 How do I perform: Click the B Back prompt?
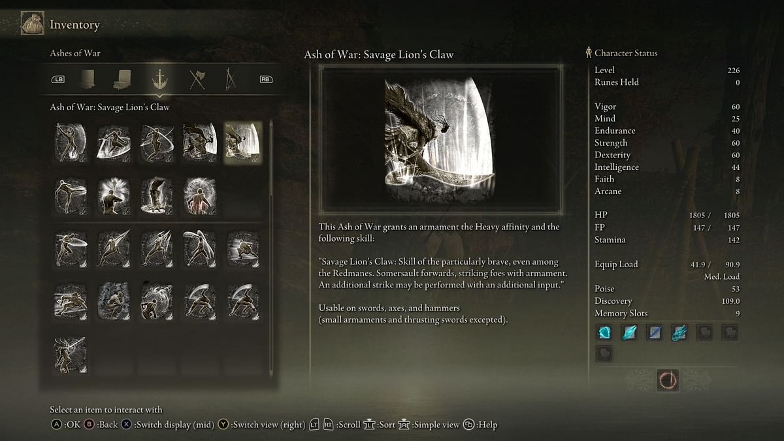(x=101, y=425)
